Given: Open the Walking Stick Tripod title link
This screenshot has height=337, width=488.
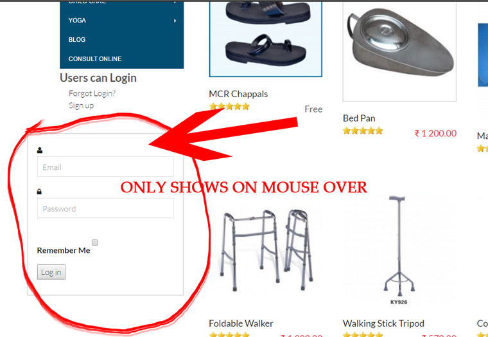Looking at the screenshot, I should (x=383, y=323).
